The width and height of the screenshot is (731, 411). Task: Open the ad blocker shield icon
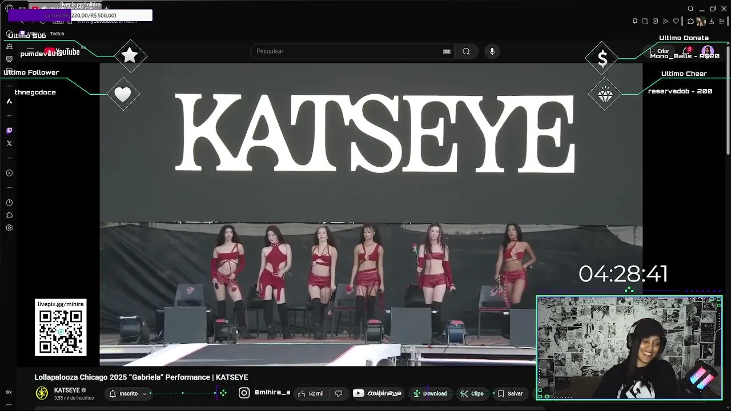[655, 21]
